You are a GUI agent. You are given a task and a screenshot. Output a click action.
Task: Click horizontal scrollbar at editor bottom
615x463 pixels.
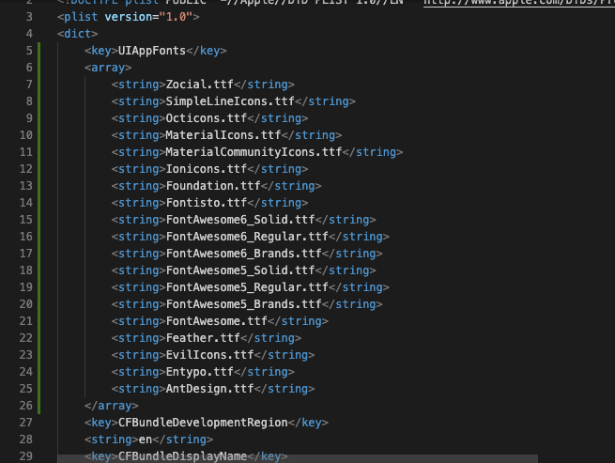(x=298, y=459)
